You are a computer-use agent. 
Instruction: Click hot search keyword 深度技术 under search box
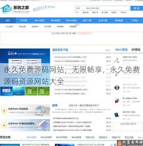coord(114,13)
